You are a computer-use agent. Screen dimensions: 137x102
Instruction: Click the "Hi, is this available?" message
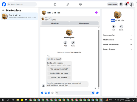(54, 59)
